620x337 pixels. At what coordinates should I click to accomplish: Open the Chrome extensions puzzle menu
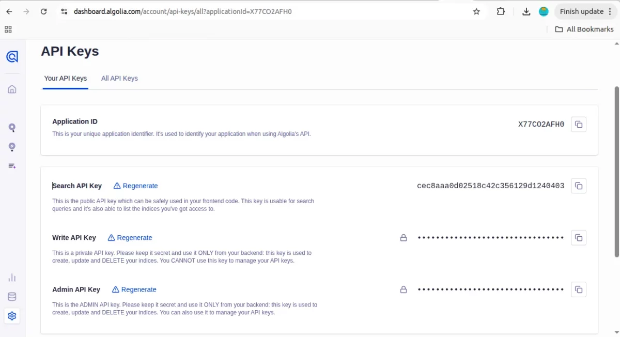(x=501, y=11)
